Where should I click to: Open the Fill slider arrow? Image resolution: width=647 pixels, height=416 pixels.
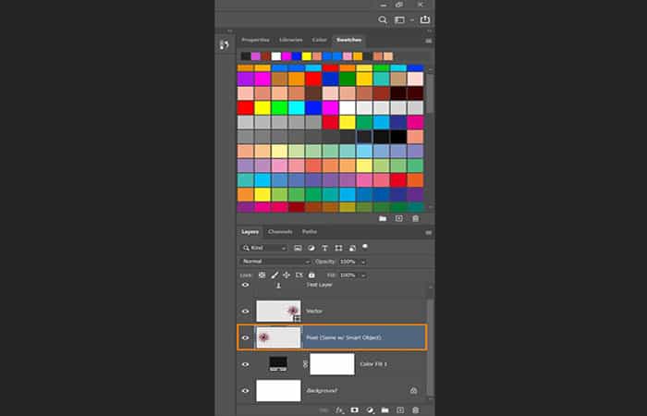[x=363, y=275]
